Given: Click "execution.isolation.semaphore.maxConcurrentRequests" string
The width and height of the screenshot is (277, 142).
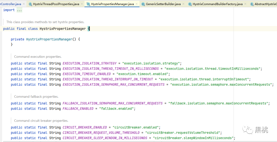Looking at the screenshot, I should tap(221, 85).
